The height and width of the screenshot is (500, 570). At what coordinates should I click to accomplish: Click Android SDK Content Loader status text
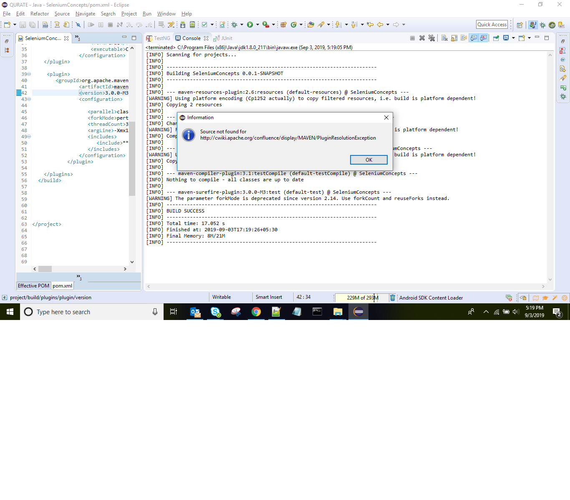click(431, 298)
